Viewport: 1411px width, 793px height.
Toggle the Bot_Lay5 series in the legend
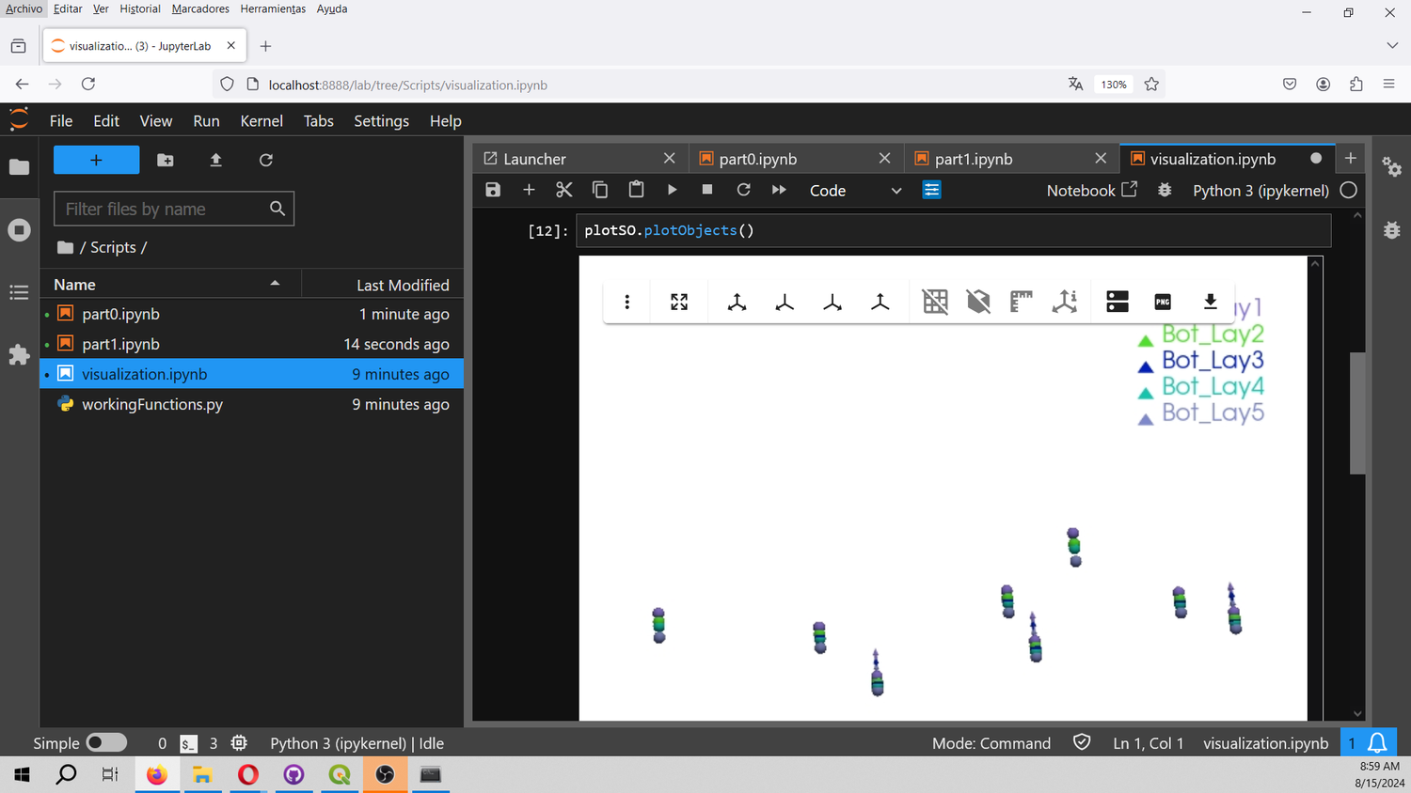click(x=1213, y=412)
